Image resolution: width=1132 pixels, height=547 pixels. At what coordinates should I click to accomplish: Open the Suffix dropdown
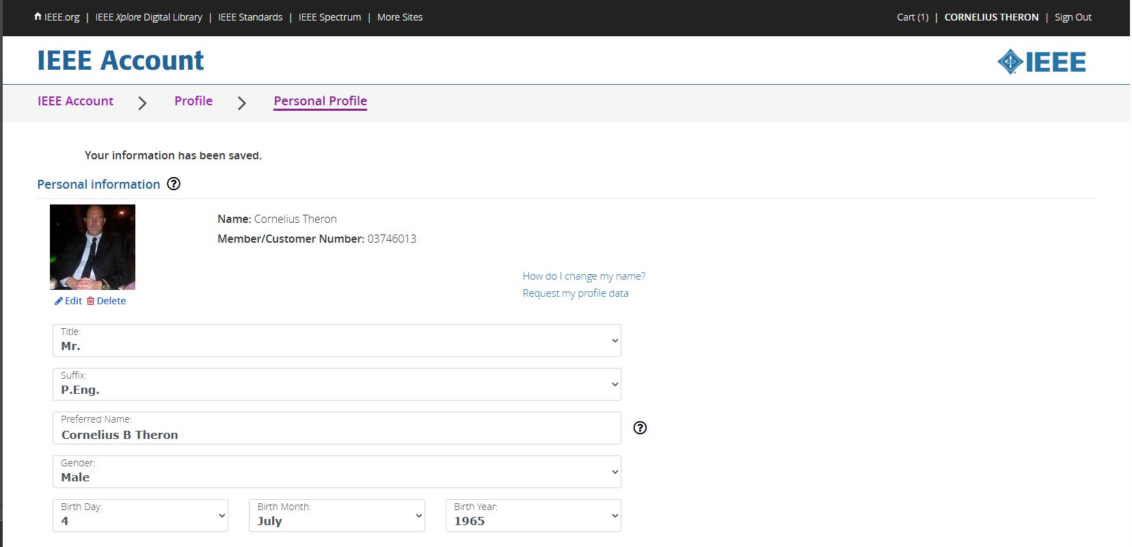pyautogui.click(x=336, y=384)
